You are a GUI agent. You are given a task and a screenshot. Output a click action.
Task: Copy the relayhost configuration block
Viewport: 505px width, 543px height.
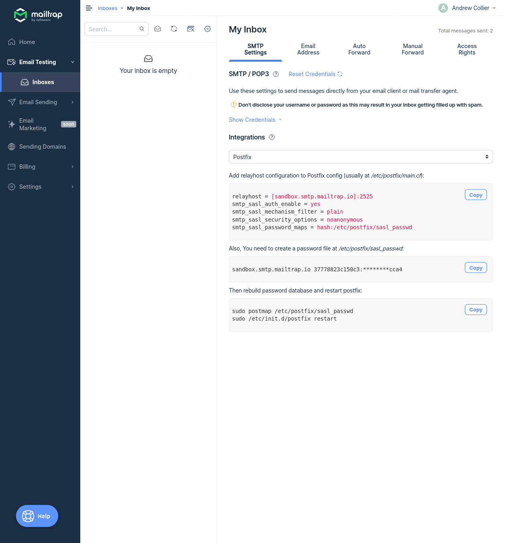(475, 195)
